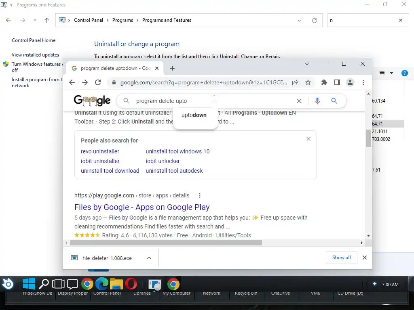Open View installed updates link
This screenshot has height=310, width=414.
coord(36,55)
